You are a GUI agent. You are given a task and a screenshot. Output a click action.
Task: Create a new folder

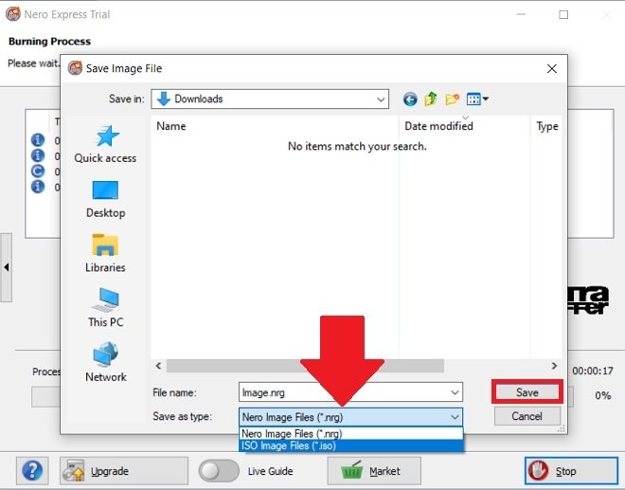coord(453,99)
